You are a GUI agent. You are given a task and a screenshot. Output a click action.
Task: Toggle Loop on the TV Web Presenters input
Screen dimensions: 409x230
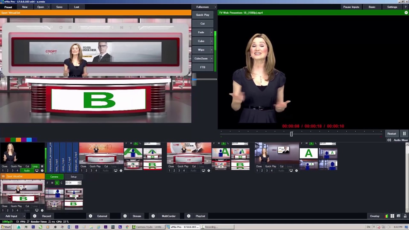point(35,166)
